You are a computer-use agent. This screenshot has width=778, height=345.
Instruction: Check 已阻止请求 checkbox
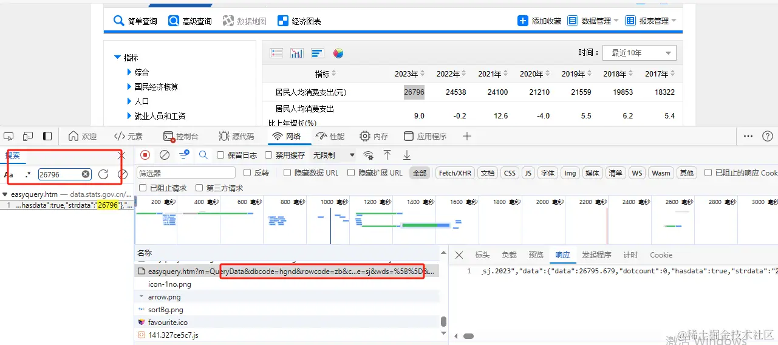point(143,188)
